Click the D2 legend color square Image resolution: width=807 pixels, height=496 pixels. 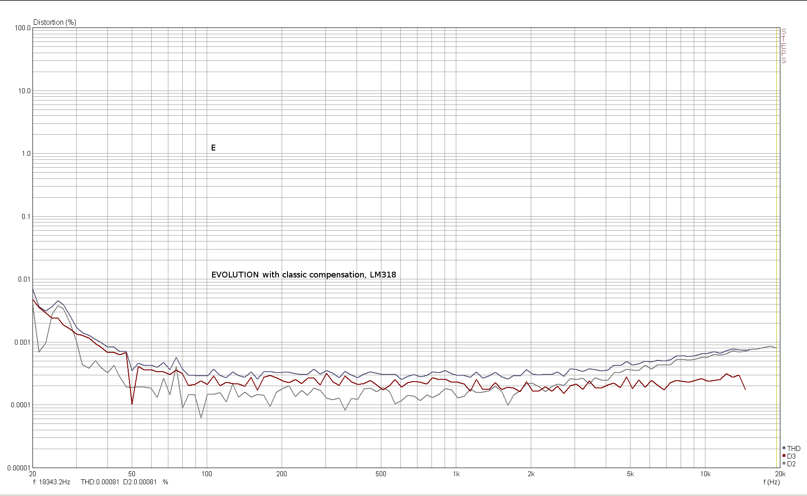tap(784, 464)
